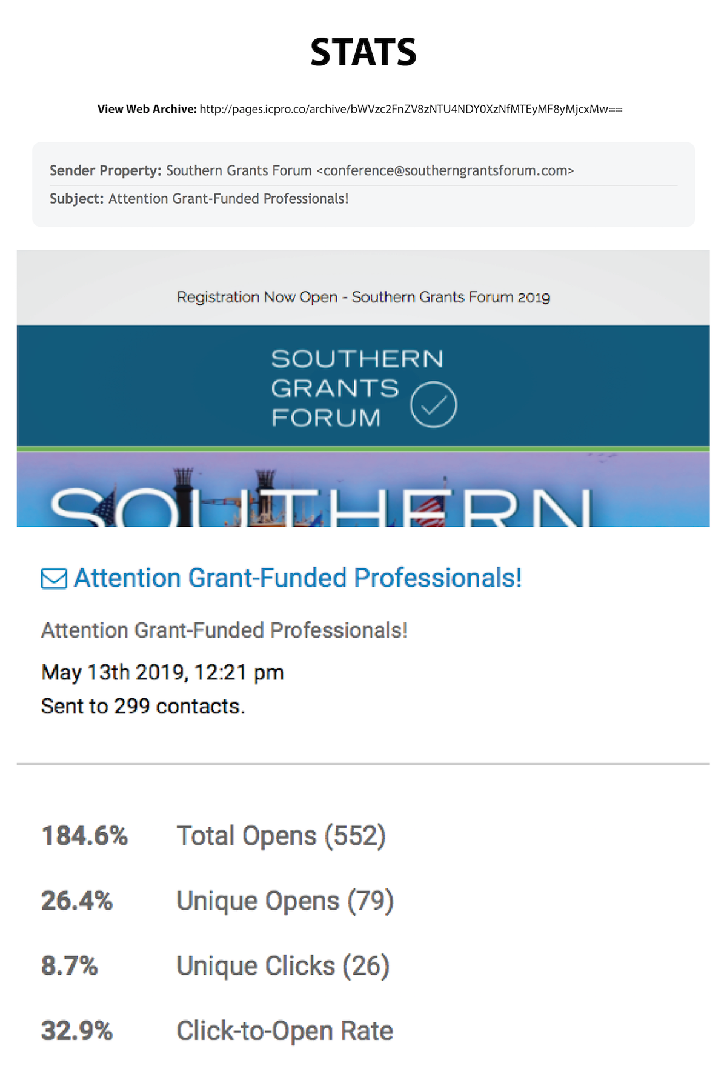Open the Unique Opens (79) stat
Screen dimensions: 727x1080
(285, 901)
